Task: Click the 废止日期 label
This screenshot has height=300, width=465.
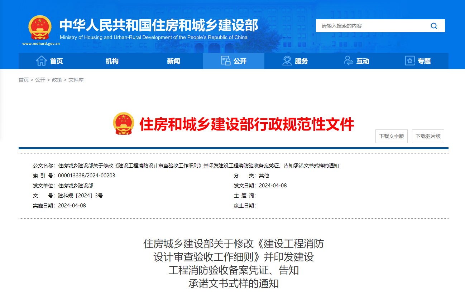Action: point(245,206)
